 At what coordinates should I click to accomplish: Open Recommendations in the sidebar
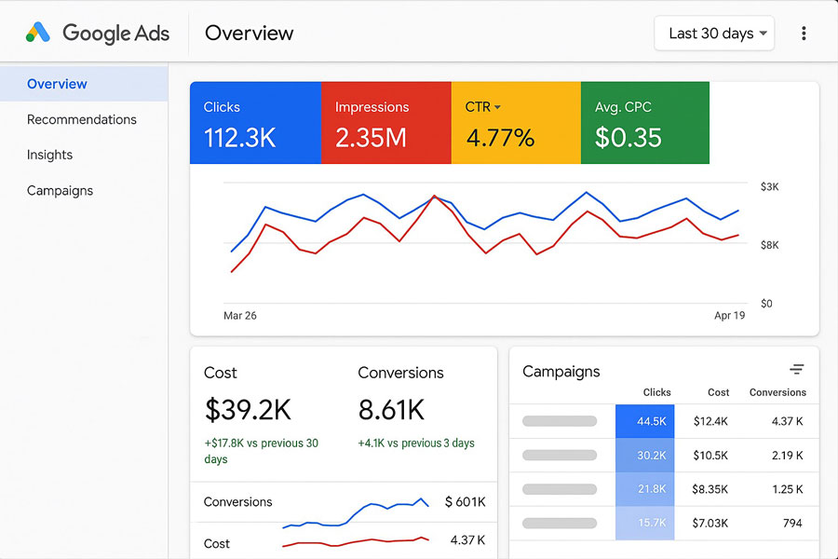(x=82, y=119)
